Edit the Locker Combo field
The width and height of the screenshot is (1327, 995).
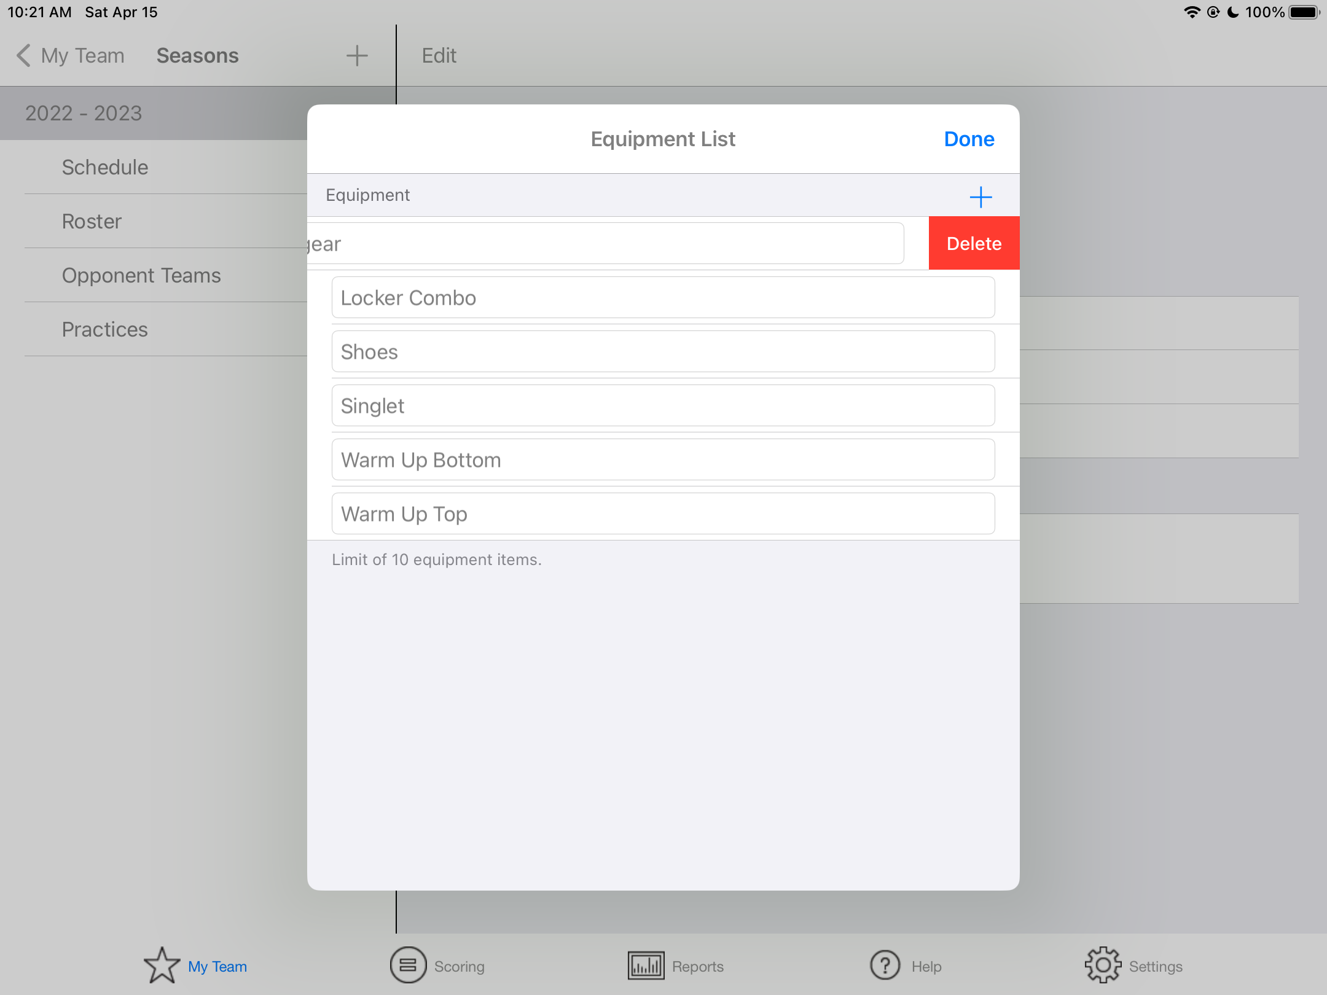point(663,298)
